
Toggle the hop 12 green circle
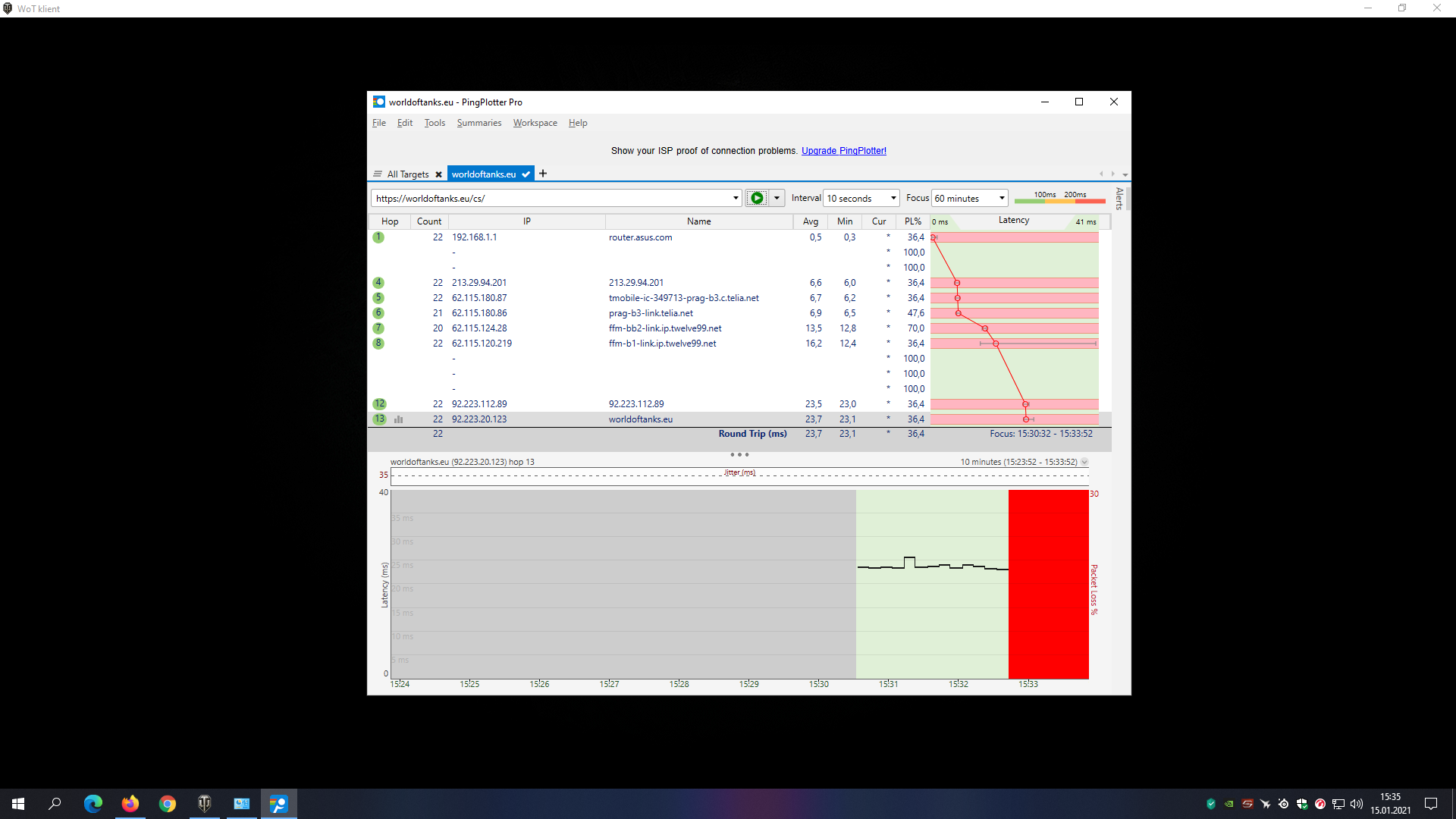coord(379,404)
